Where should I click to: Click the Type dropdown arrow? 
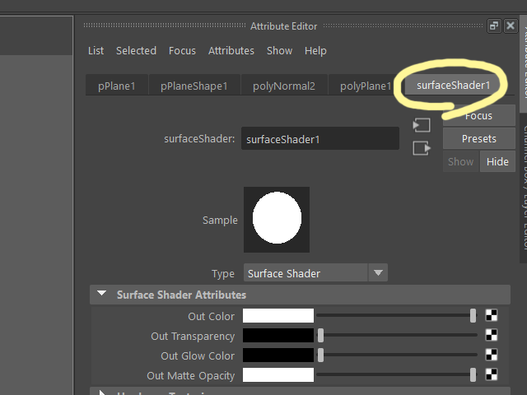point(378,272)
